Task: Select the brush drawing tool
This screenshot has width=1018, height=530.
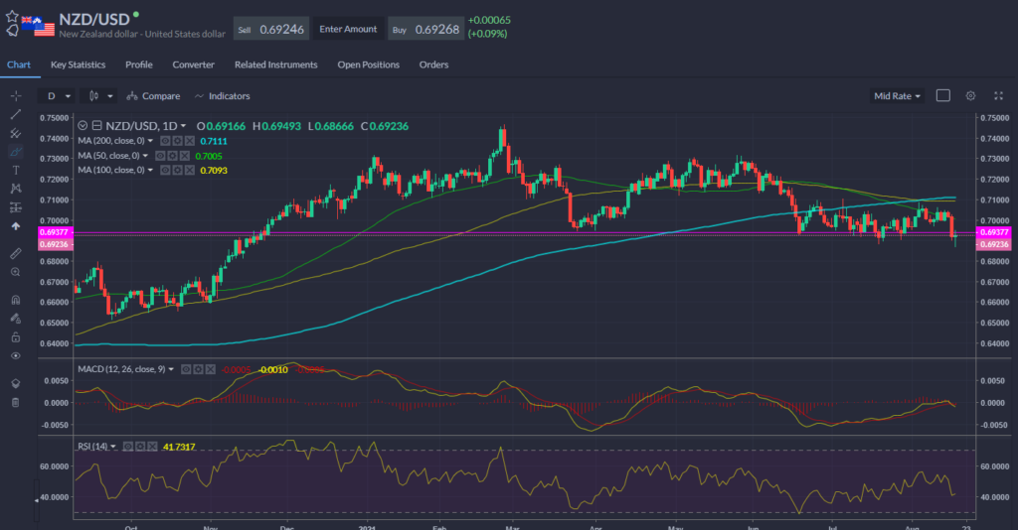Action: 16,152
